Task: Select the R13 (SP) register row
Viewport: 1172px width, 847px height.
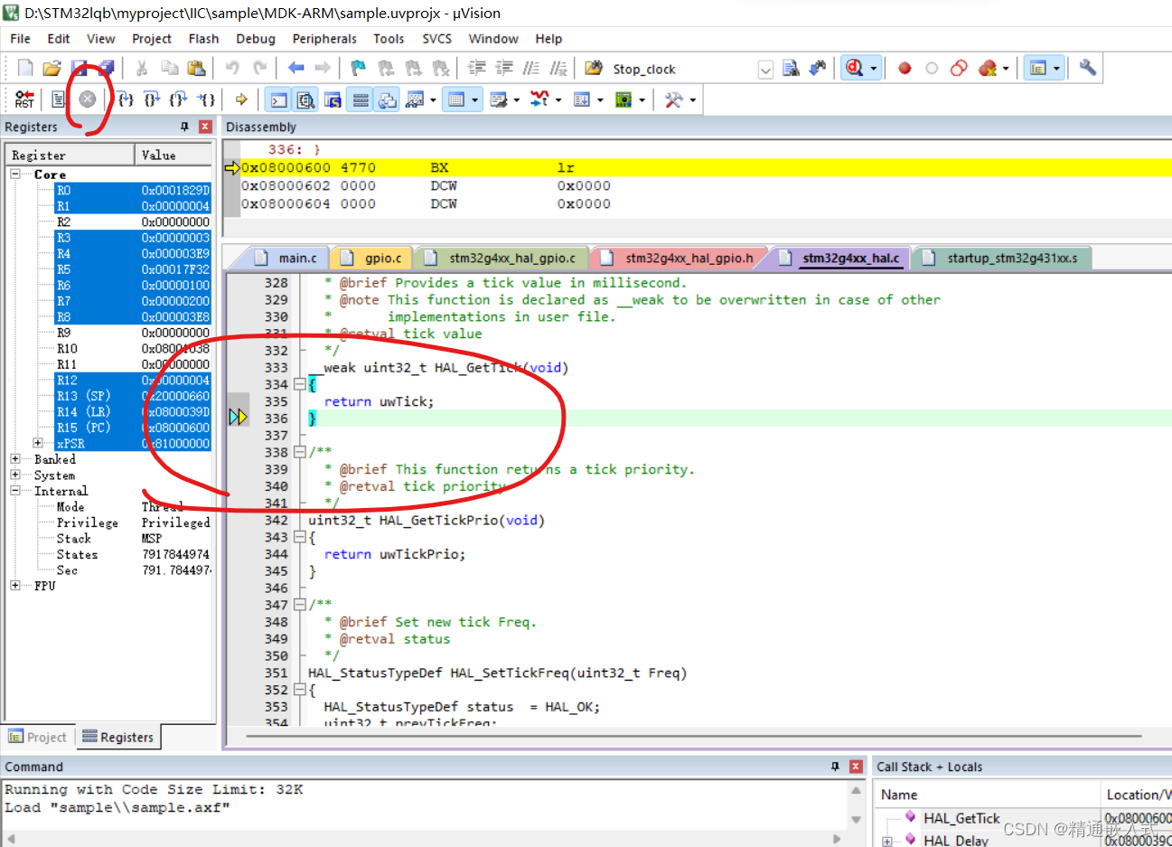Action: (x=133, y=396)
